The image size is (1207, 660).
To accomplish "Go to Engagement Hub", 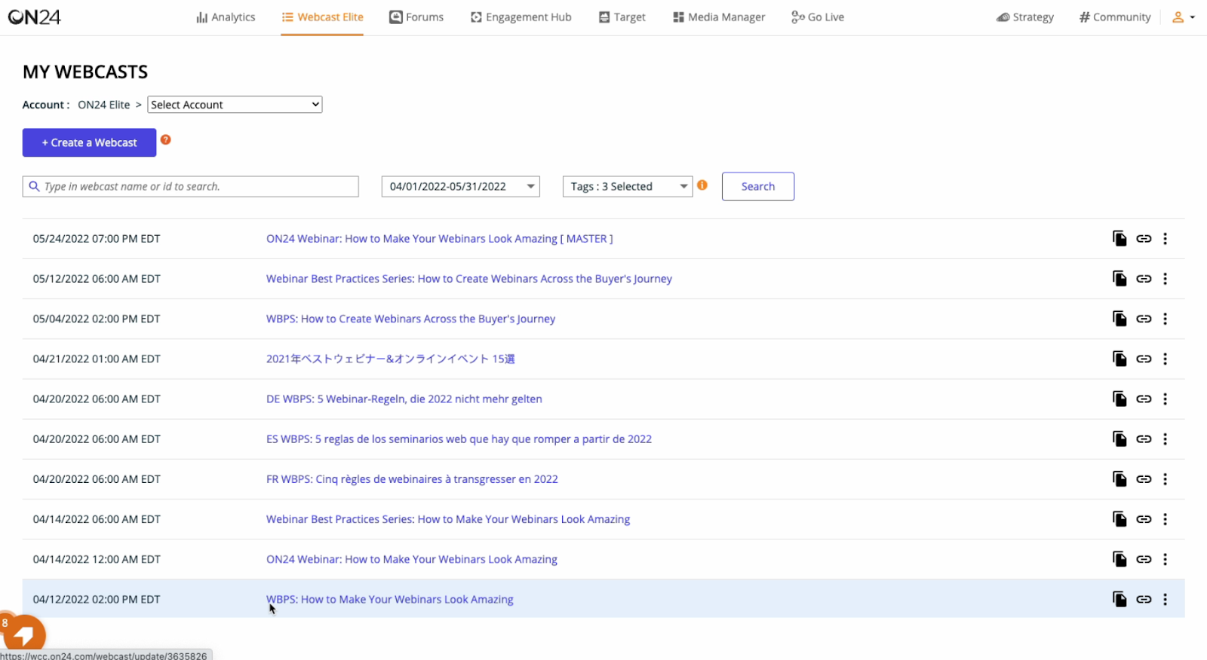I will click(x=521, y=17).
